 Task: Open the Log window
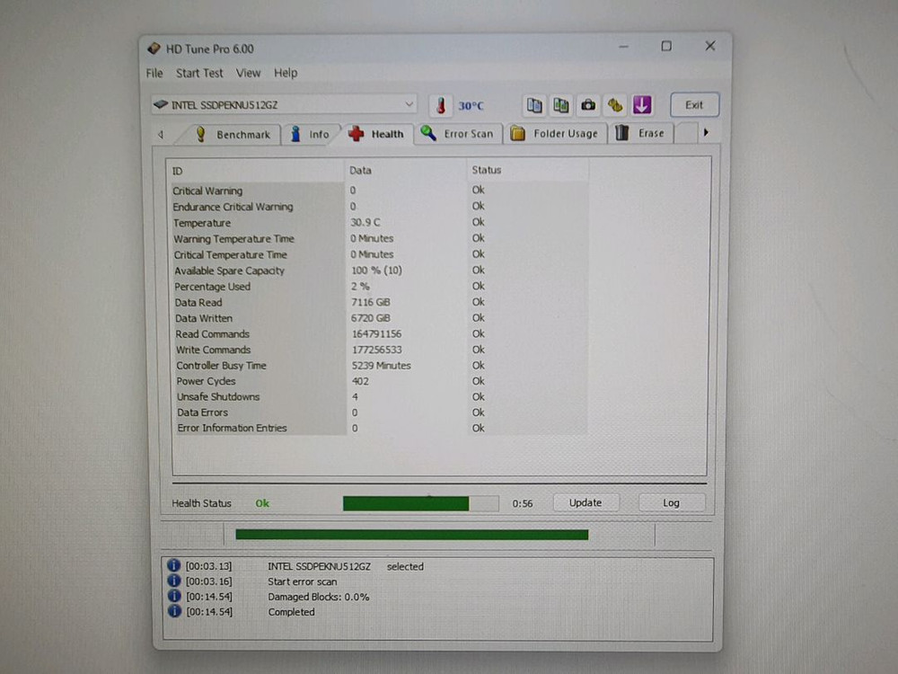pos(671,502)
